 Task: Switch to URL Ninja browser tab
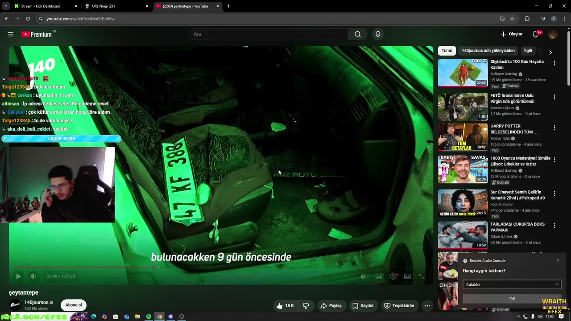[116, 6]
